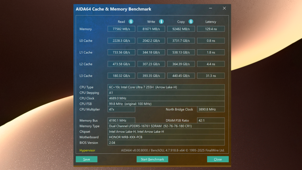302x170 pixels.
Task: Click the L1 Cache Write result field
Action: tap(151, 52)
